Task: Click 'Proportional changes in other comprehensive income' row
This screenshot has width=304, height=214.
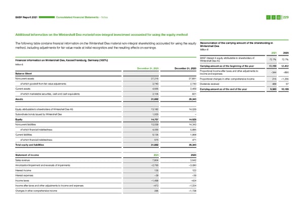Action: click(227, 79)
